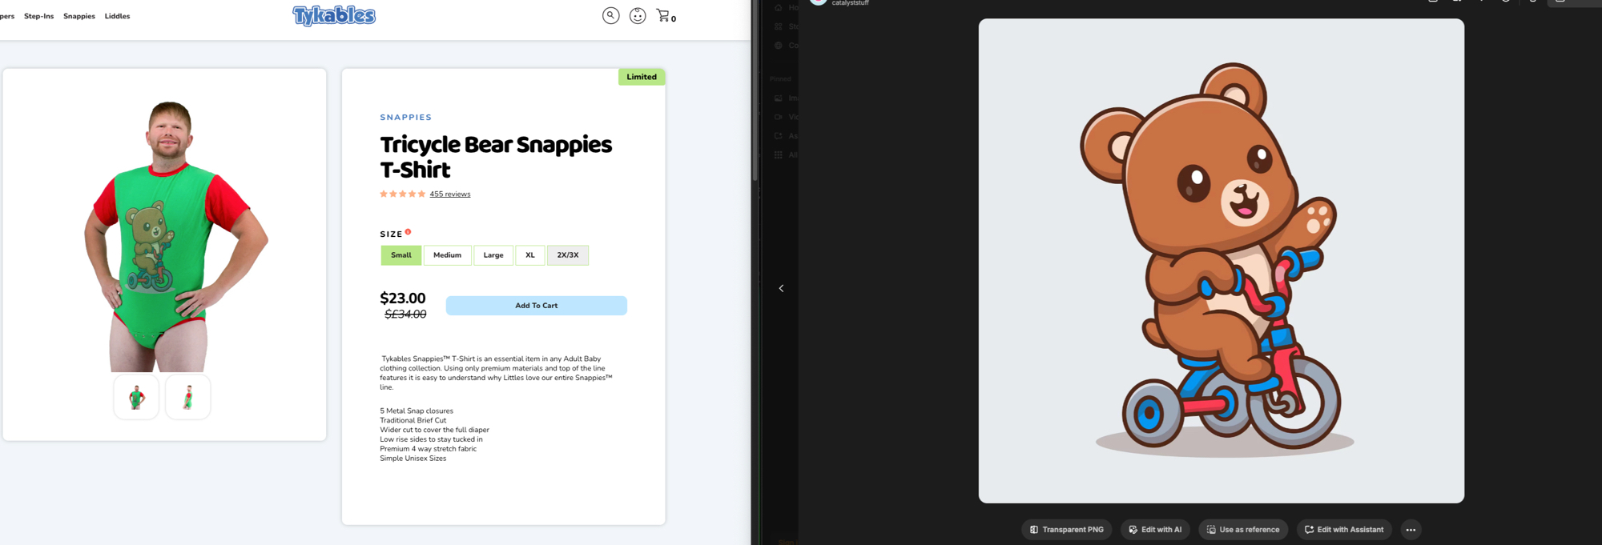This screenshot has height=545, width=1602.
Task: Click the Edit with AI button
Action: pyautogui.click(x=1155, y=530)
